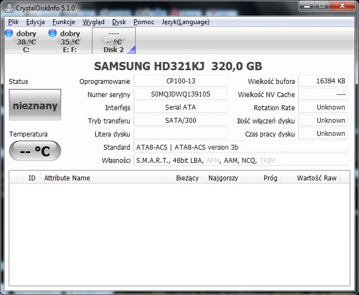Image resolution: width=359 pixels, height=295 pixels.
Task: Click the CrystalDiskInfo title bar app icon
Action: [x=9, y=8]
